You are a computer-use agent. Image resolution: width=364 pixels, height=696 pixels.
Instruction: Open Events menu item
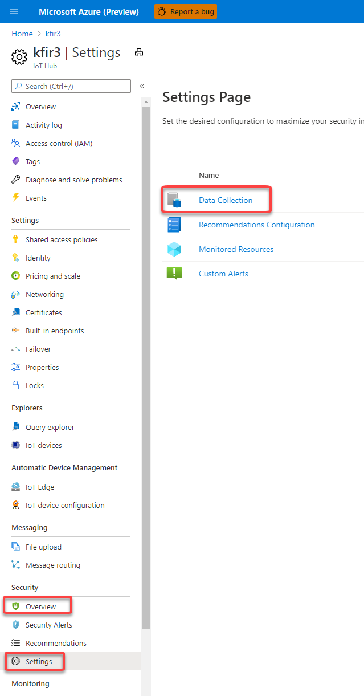[36, 198]
